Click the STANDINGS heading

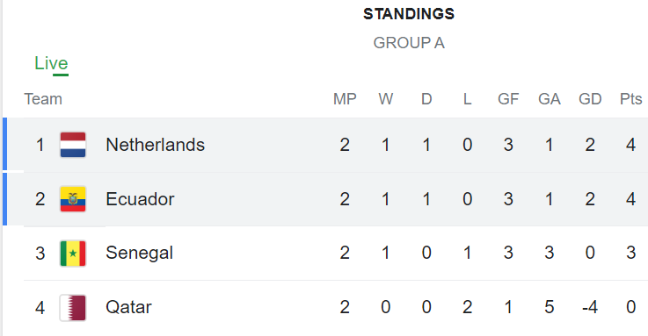point(409,14)
